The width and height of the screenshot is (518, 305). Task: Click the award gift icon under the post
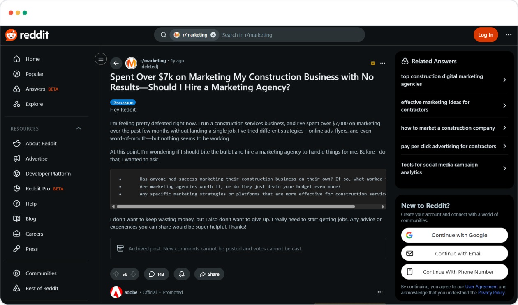click(182, 274)
